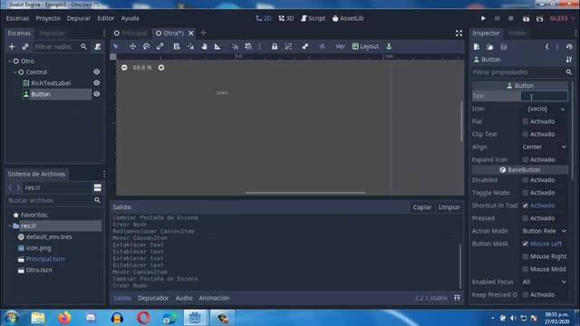The image size is (580, 326).
Task: Collapse the res:// folder tree
Action: pos(10,225)
